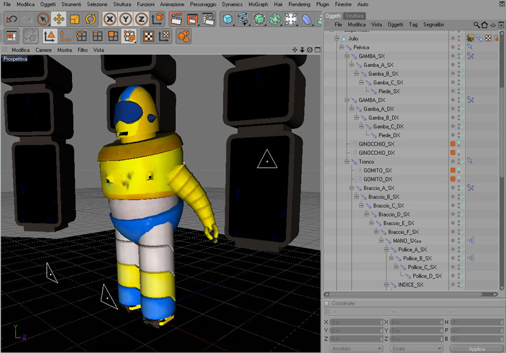Toggle the X axis lock

pyautogui.click(x=110, y=19)
